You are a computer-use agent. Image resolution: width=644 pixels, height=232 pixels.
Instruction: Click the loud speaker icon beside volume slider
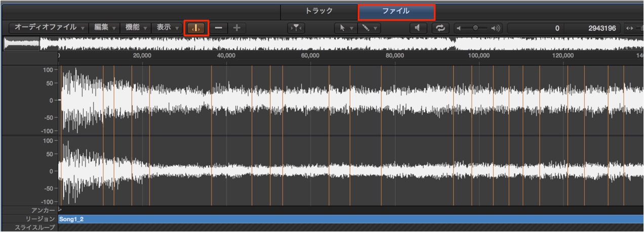click(x=495, y=28)
